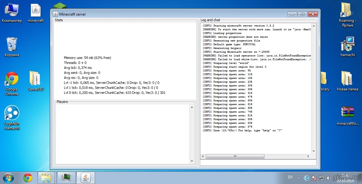Click the "Generating new properties file" log line
Image resolution: width=362 pixels, height=184 pixels.
(x=231, y=41)
